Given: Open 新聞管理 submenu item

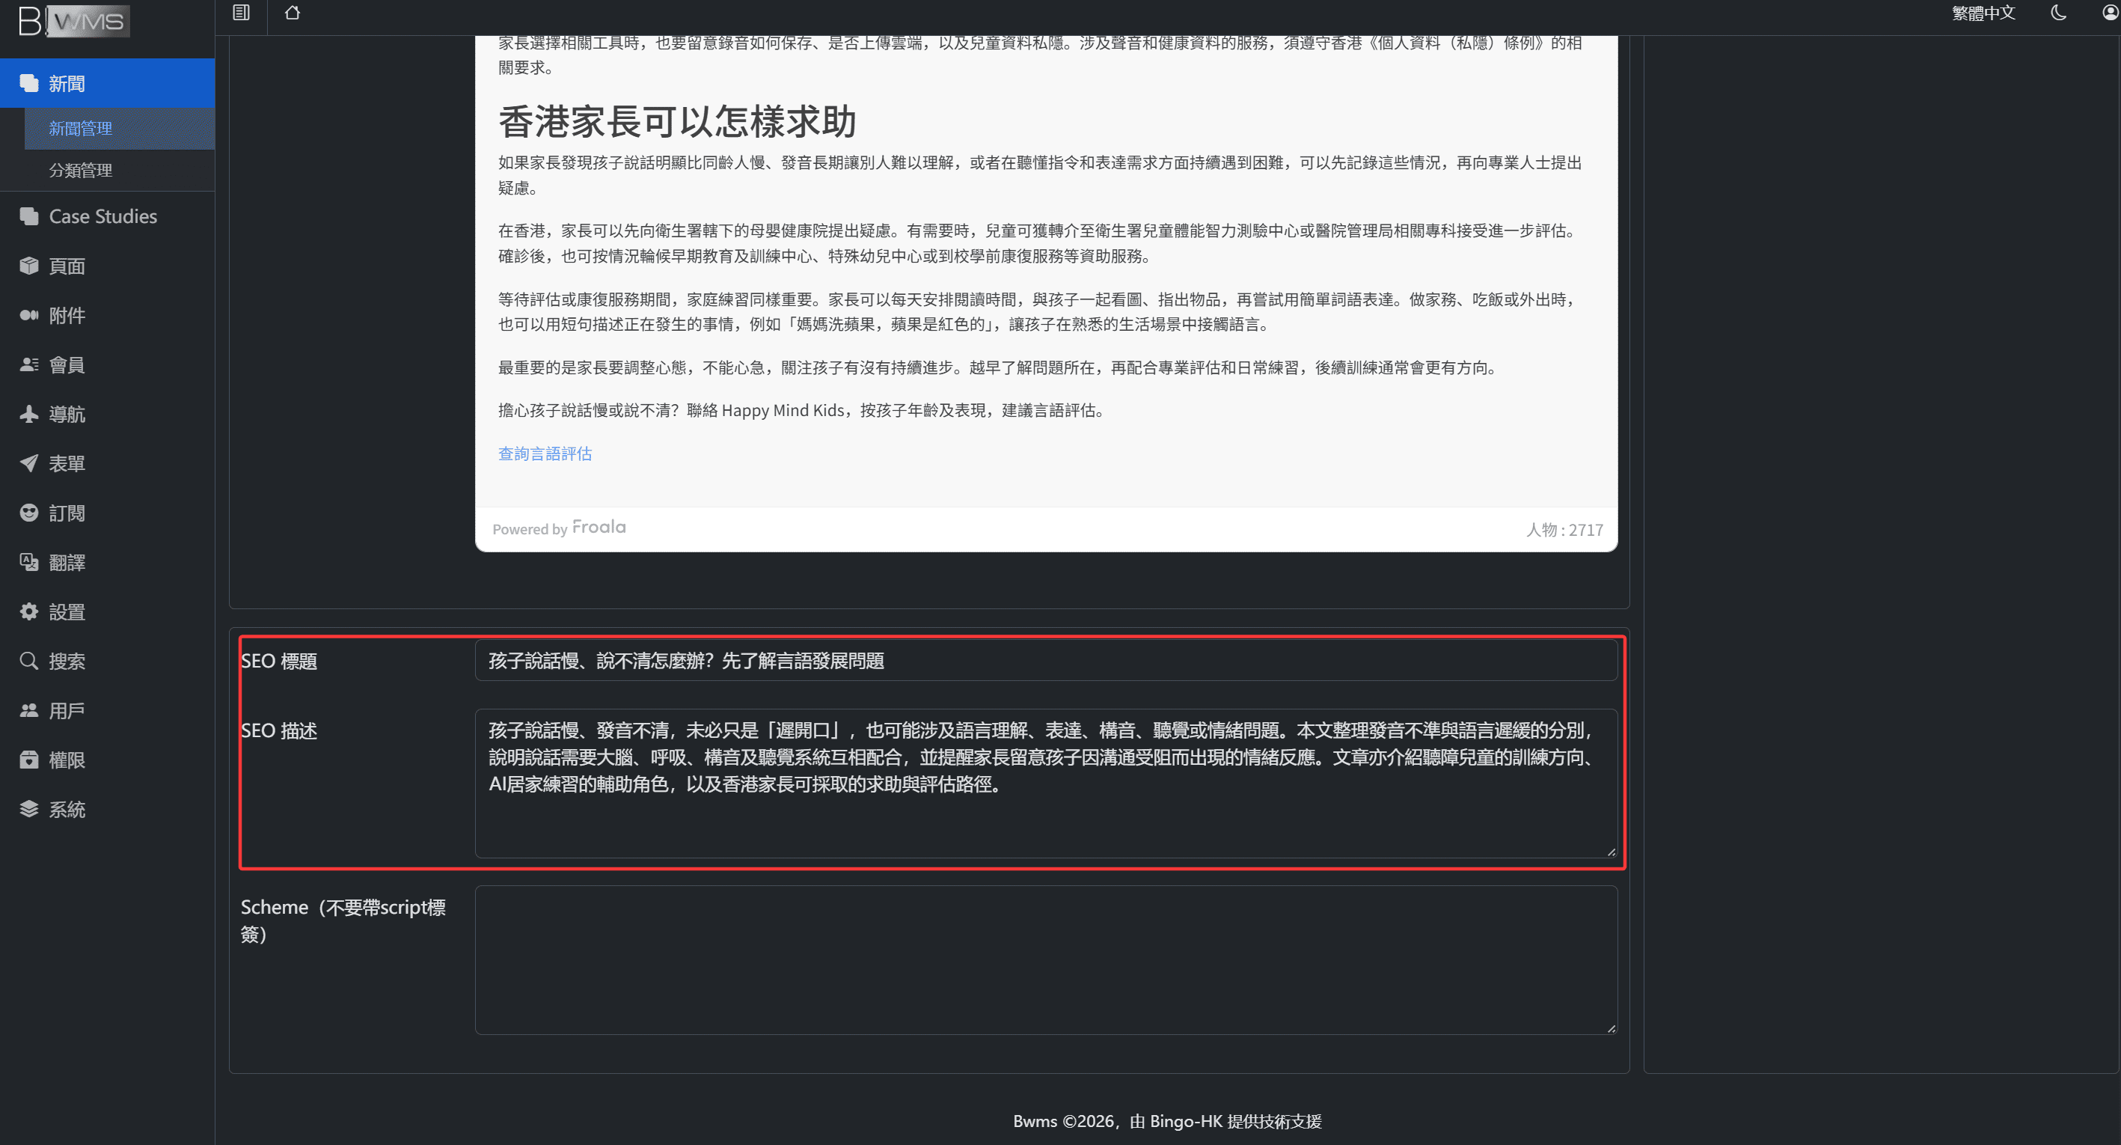Looking at the screenshot, I should point(120,129).
